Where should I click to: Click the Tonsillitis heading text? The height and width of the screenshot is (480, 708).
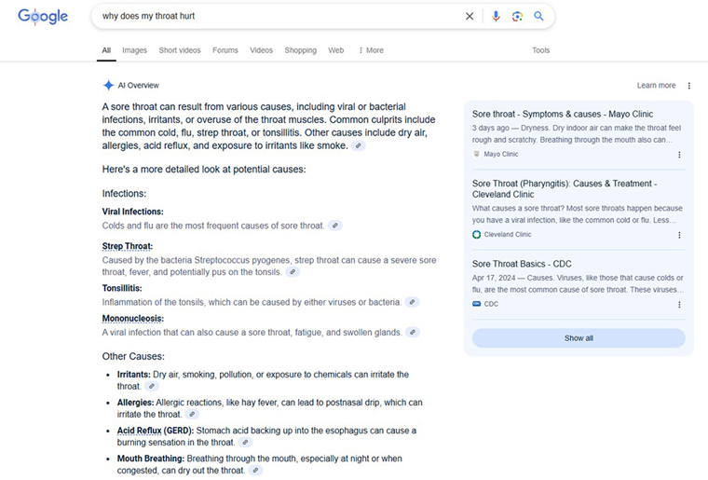pyautogui.click(x=122, y=288)
